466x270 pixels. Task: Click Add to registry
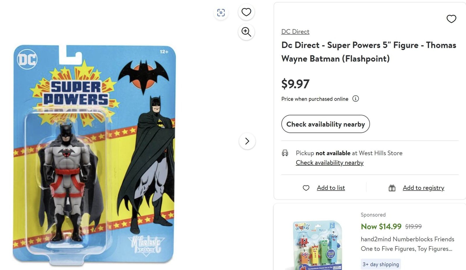pos(423,188)
